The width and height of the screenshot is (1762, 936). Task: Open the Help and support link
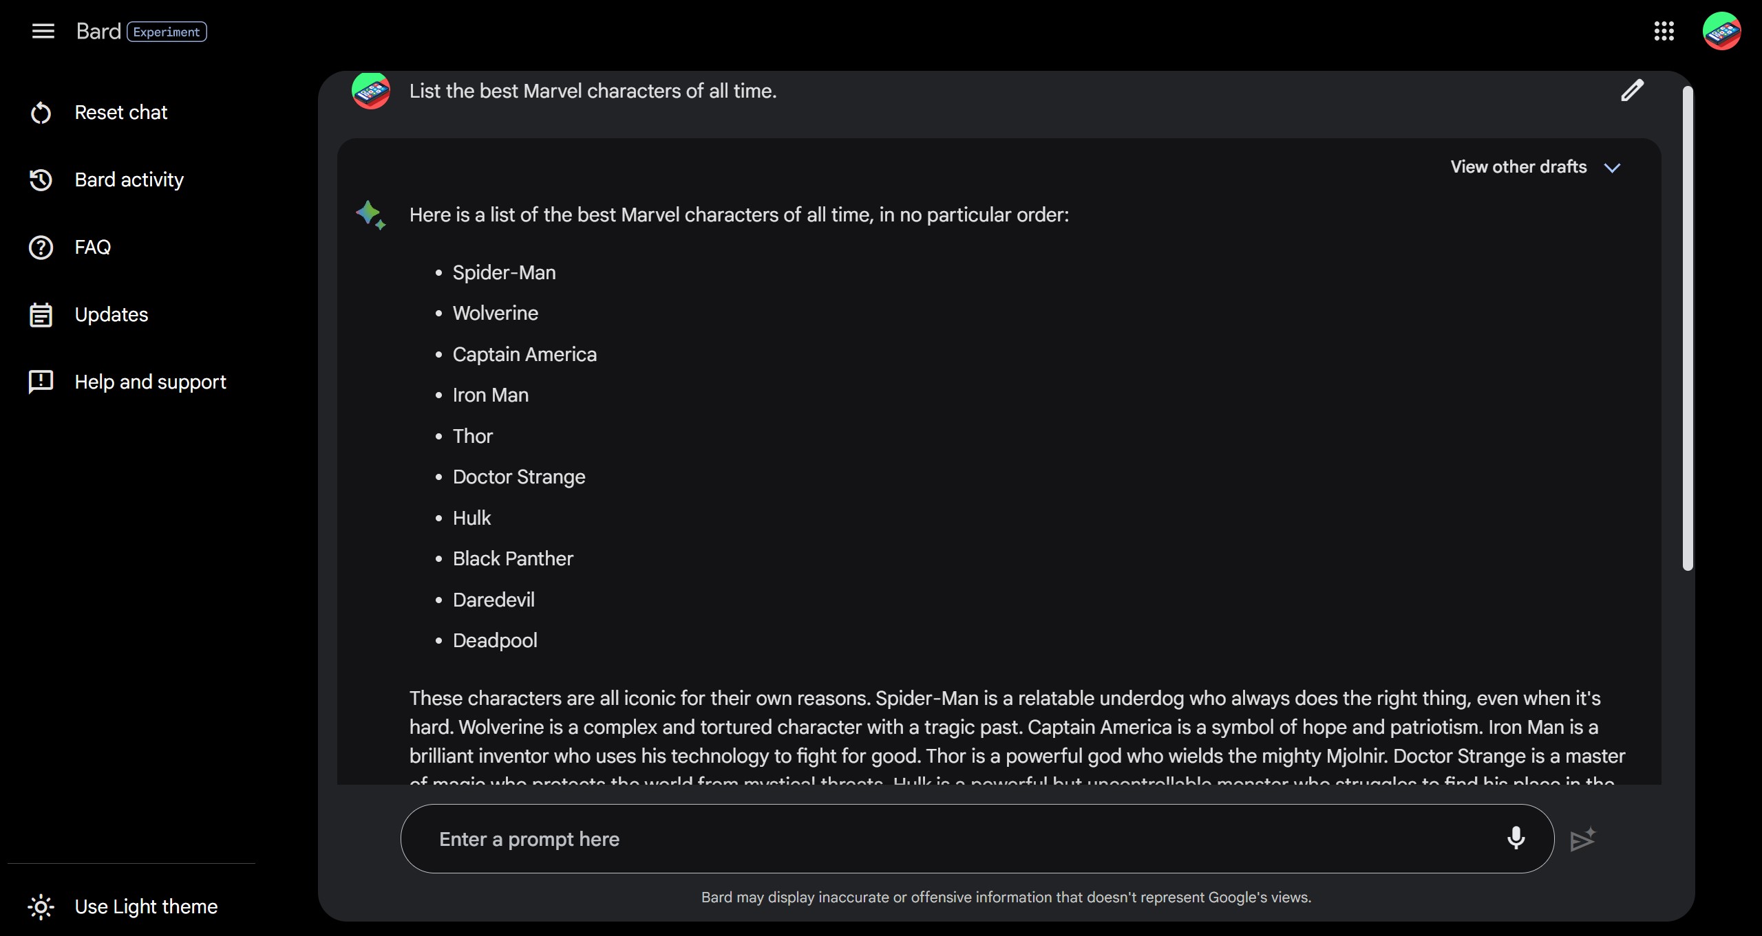pos(150,382)
